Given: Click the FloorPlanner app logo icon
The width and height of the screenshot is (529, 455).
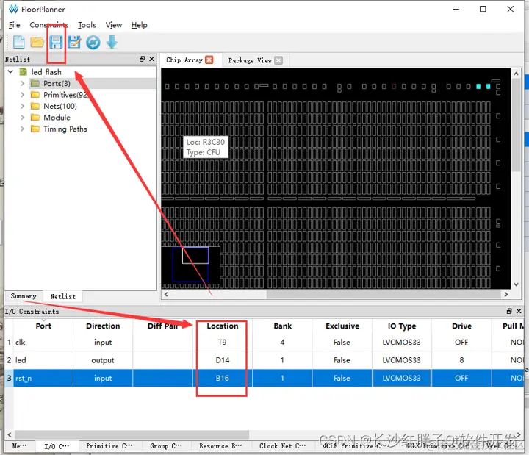Looking at the screenshot, I should coord(13,9).
